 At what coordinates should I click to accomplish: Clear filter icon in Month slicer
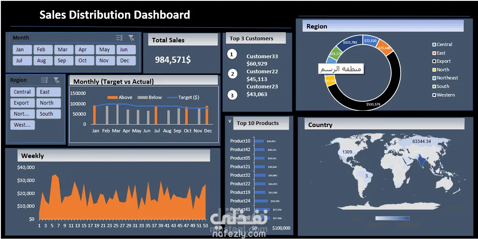click(x=132, y=38)
